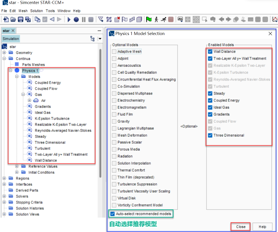Click the tree view toggle icon in Simulation panel
278x232 pixels.
[x=92, y=39]
